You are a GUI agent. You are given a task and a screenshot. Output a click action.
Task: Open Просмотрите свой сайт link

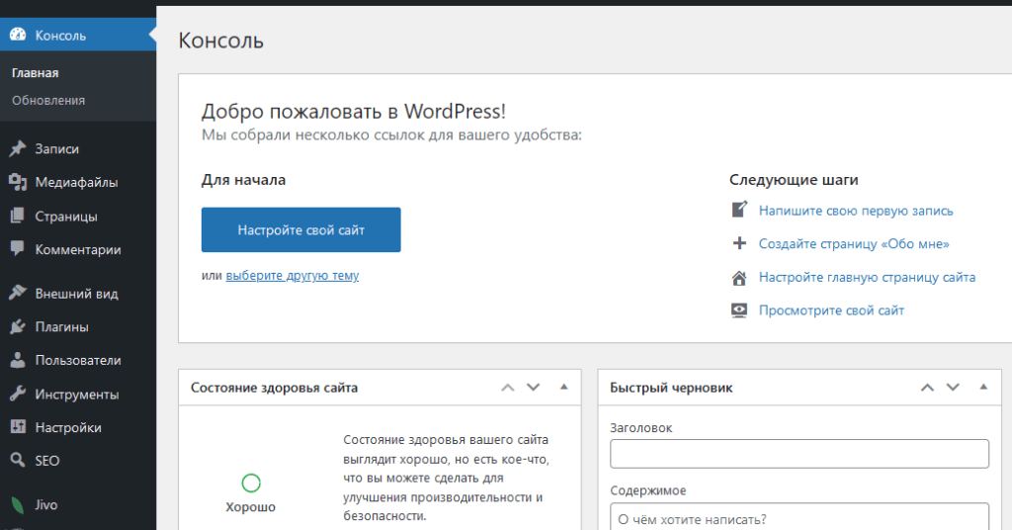pyautogui.click(x=831, y=310)
